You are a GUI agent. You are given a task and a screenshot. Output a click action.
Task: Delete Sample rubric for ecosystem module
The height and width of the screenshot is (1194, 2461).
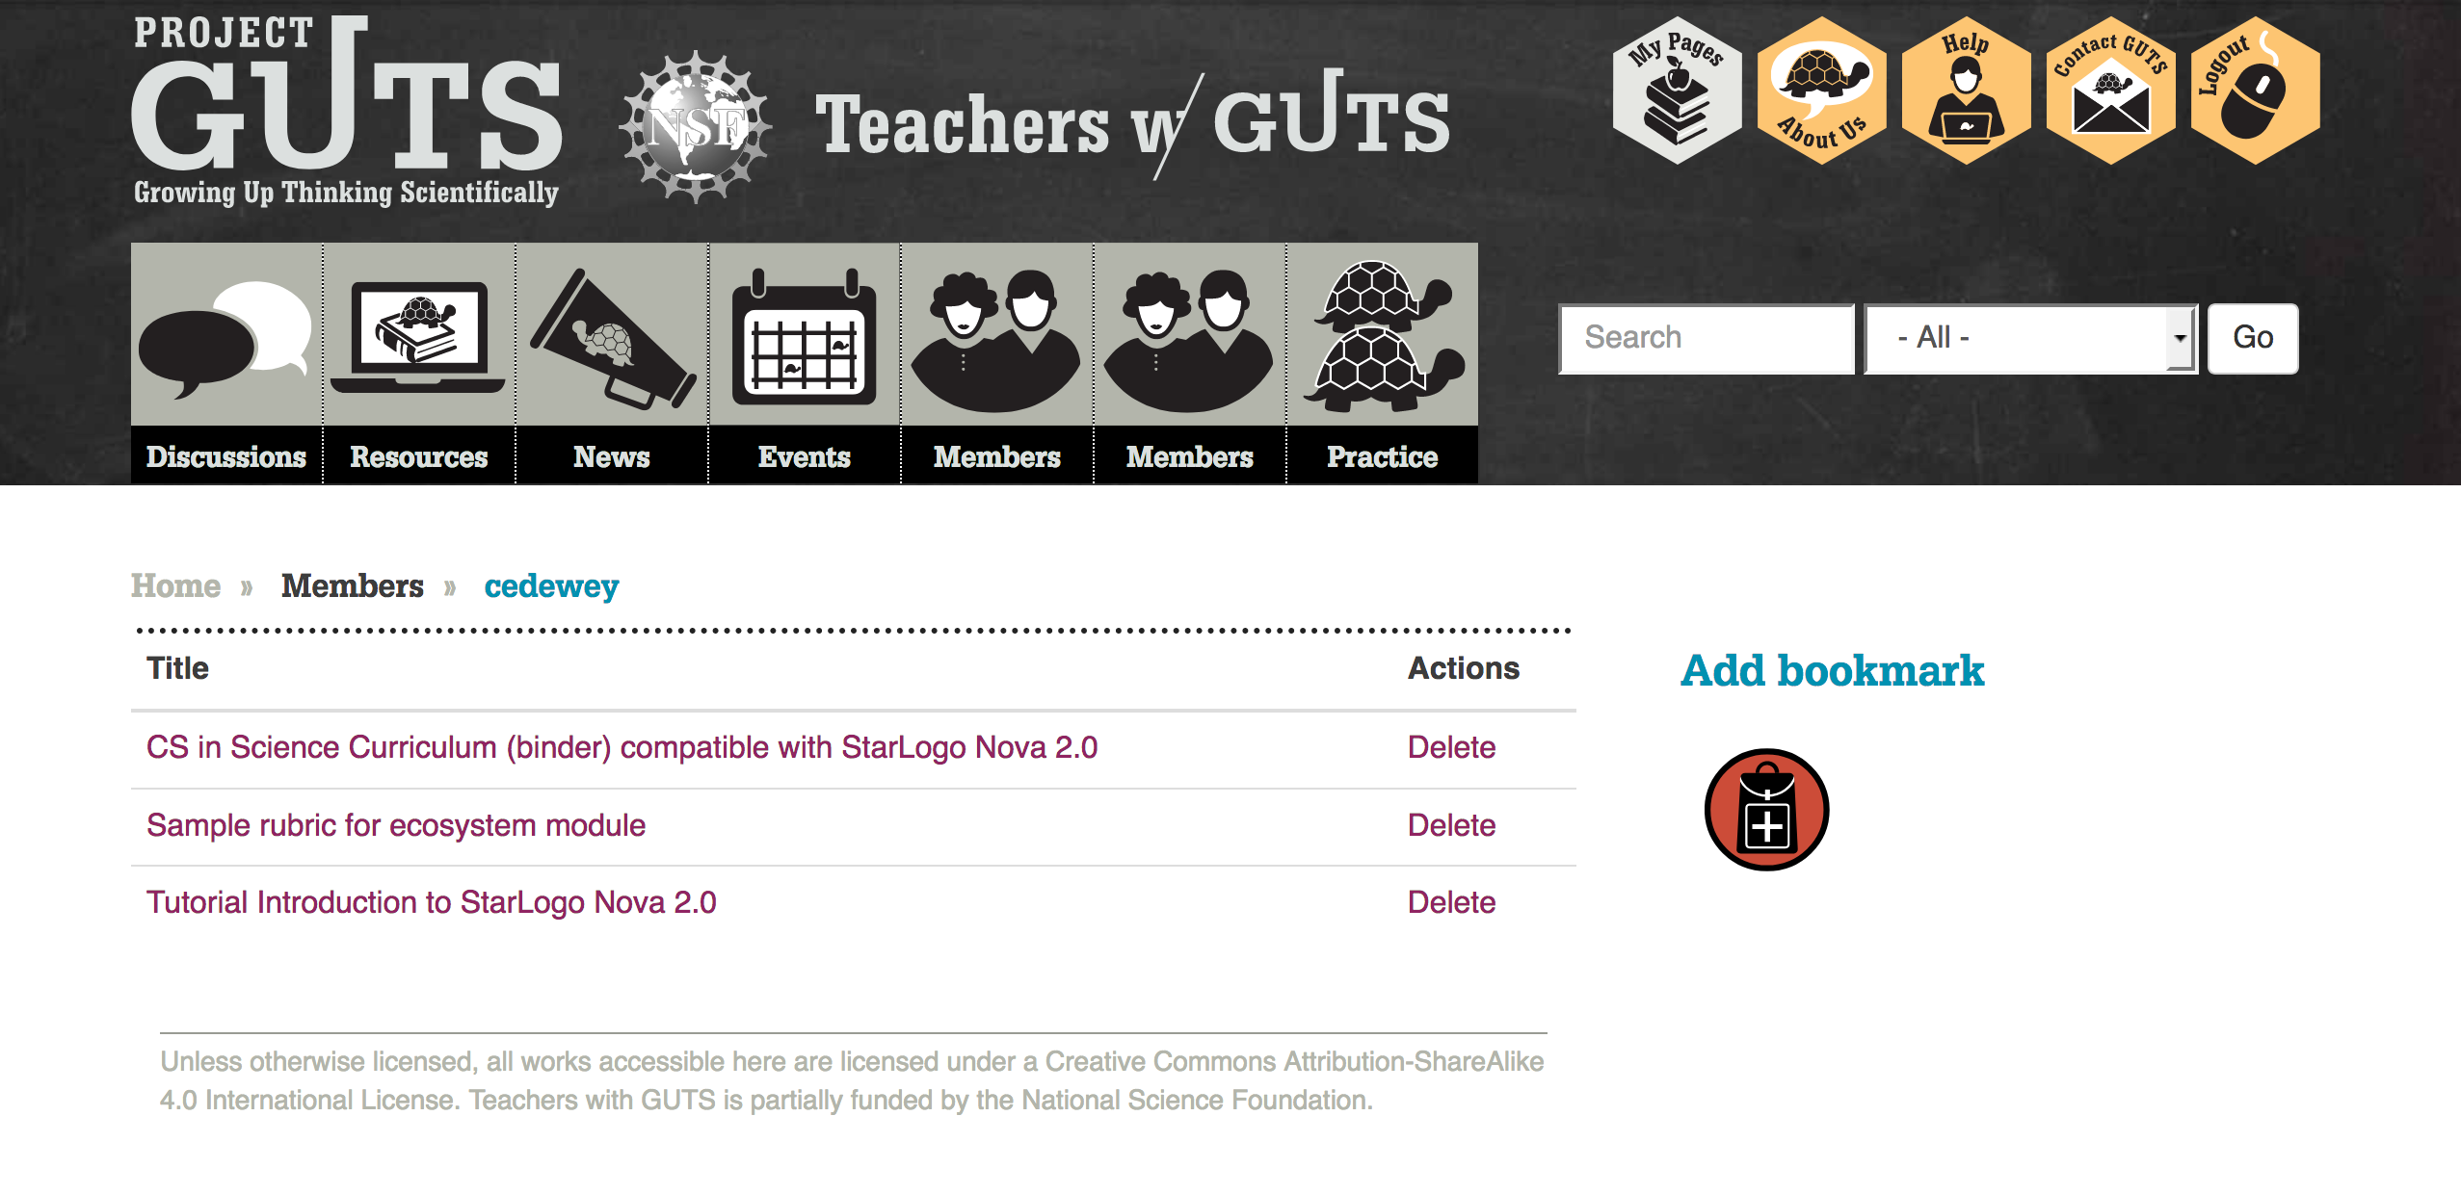pos(1450,823)
